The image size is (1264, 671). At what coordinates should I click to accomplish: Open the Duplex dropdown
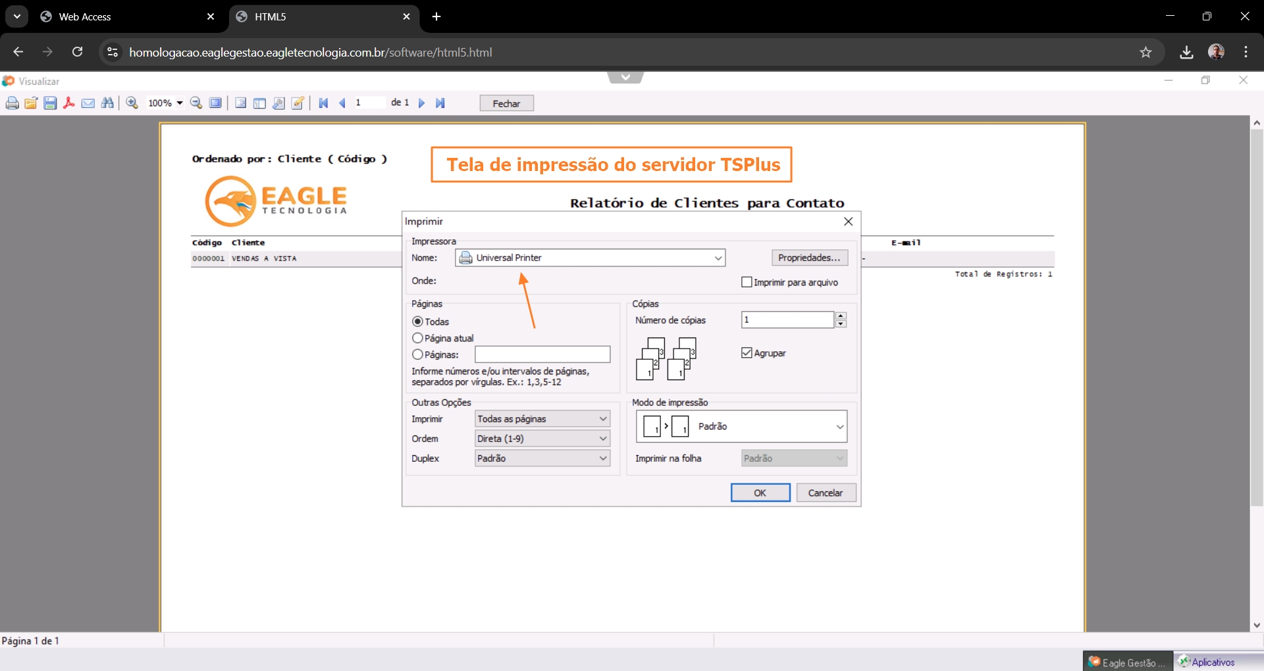coord(542,459)
